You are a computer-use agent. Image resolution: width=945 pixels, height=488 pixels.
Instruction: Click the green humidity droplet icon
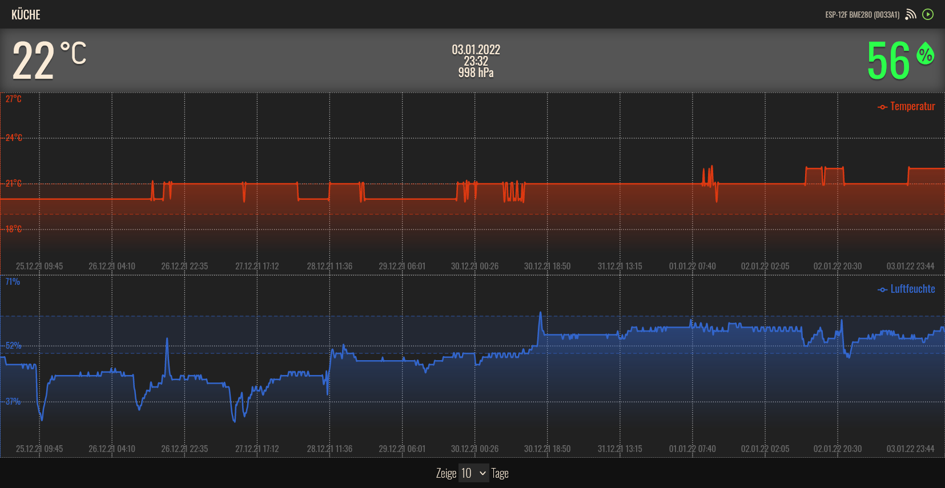925,54
